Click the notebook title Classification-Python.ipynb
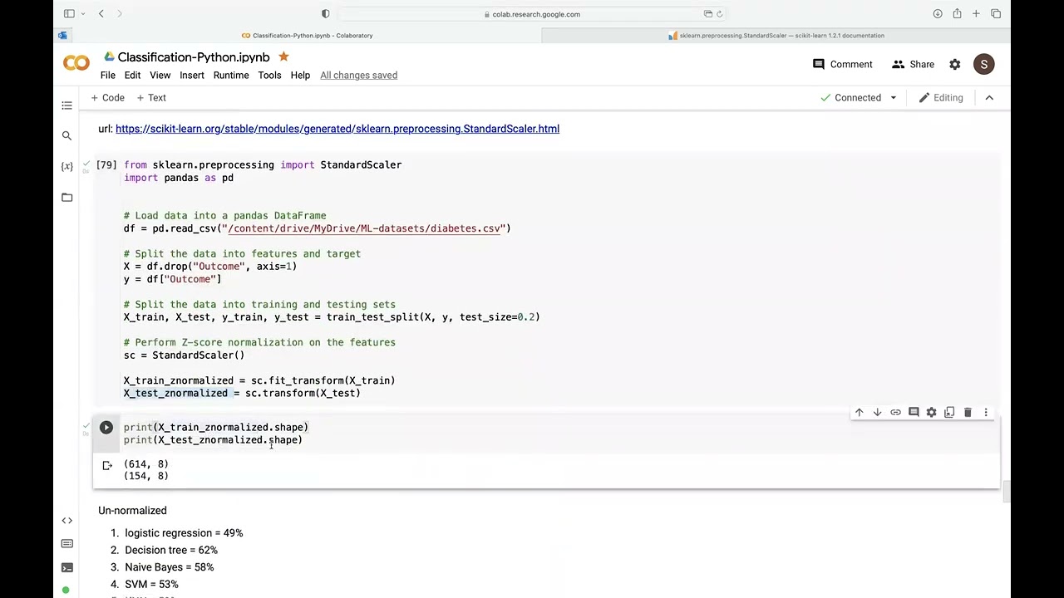 194,56
